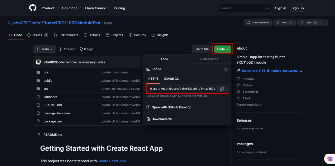
Task: Open the Open Source menu
Action: coord(97,8)
